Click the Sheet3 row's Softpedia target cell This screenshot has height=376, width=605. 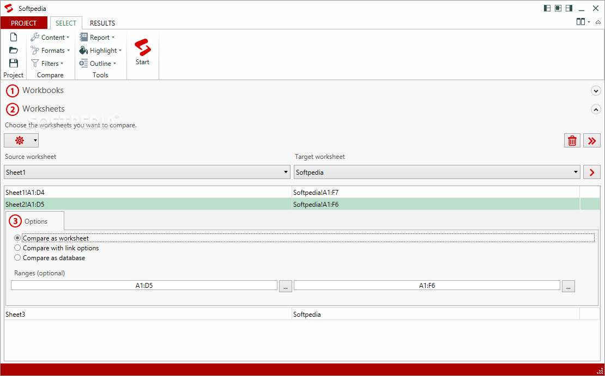tap(435, 315)
